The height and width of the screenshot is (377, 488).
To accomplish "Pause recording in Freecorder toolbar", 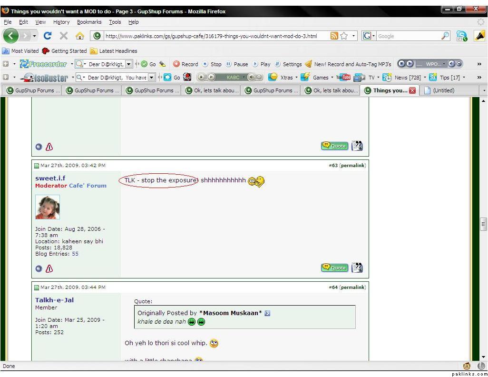I will pyautogui.click(x=237, y=64).
